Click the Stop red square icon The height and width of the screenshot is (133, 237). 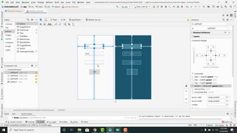(182, 7)
